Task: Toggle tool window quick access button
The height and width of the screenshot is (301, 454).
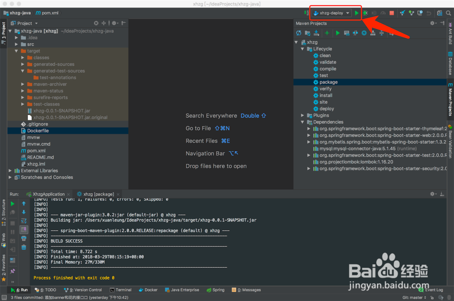Action: (x=4, y=297)
